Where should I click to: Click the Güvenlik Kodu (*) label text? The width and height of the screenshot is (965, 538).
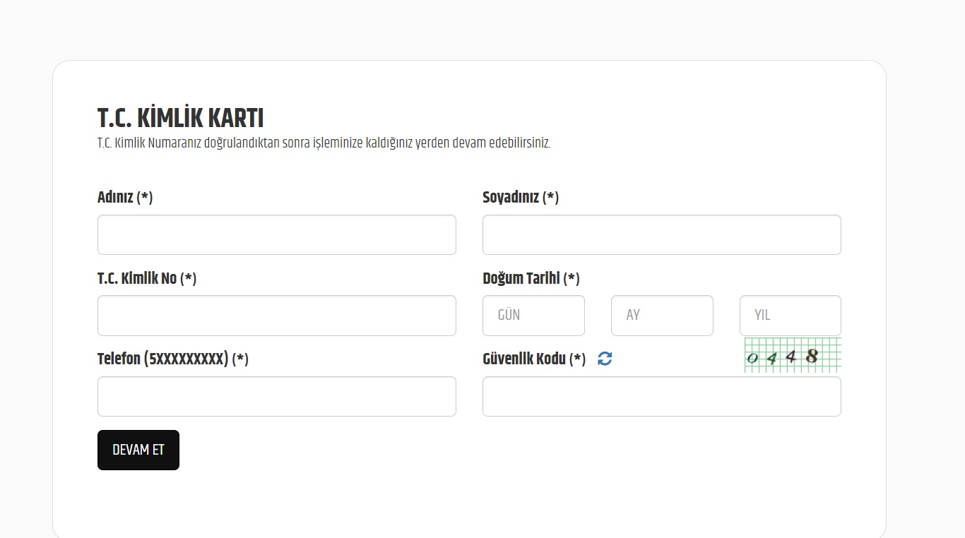pyautogui.click(x=534, y=359)
